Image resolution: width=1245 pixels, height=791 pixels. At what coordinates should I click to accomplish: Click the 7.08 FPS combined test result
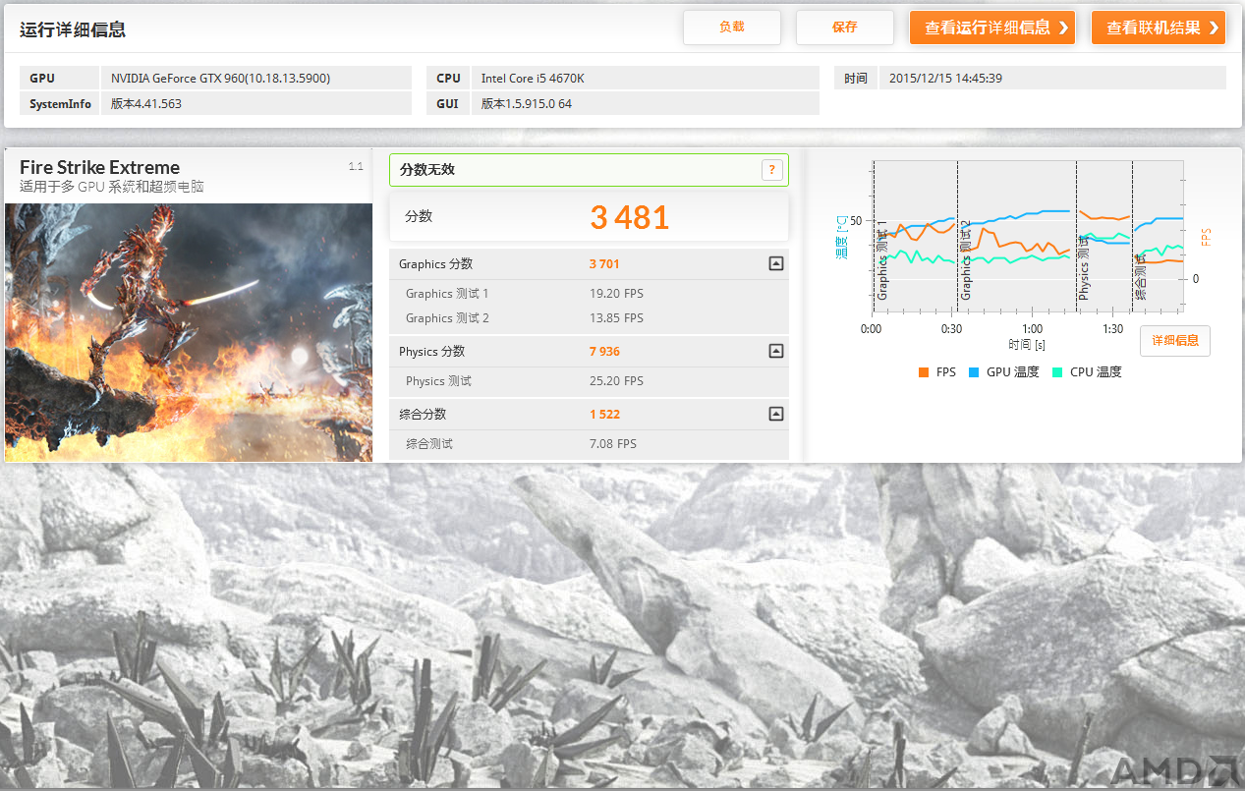[613, 443]
